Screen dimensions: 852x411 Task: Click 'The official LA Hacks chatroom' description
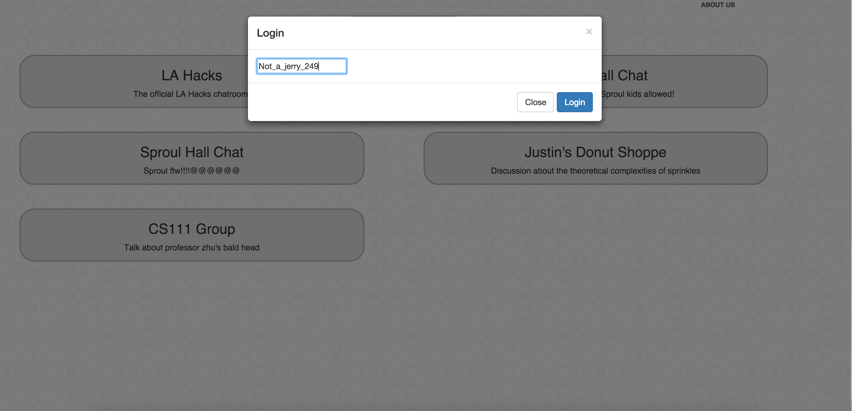click(190, 94)
